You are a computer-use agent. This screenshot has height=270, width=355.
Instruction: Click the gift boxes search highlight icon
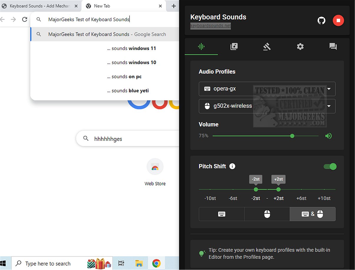(99, 264)
